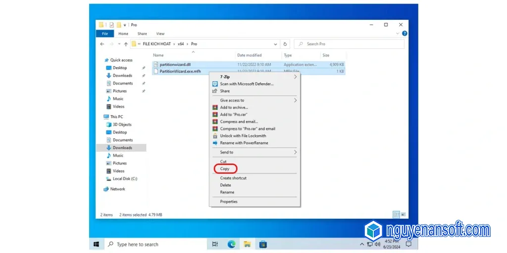Click Microsoft Defender shield icon
This screenshot has width=507, height=253.
pyautogui.click(x=215, y=84)
